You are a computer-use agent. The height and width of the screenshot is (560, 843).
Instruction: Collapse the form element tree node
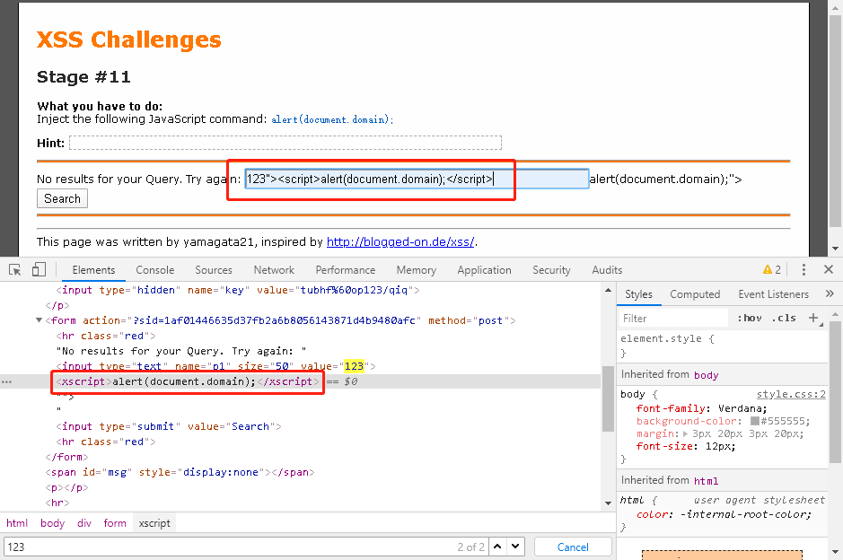point(39,320)
